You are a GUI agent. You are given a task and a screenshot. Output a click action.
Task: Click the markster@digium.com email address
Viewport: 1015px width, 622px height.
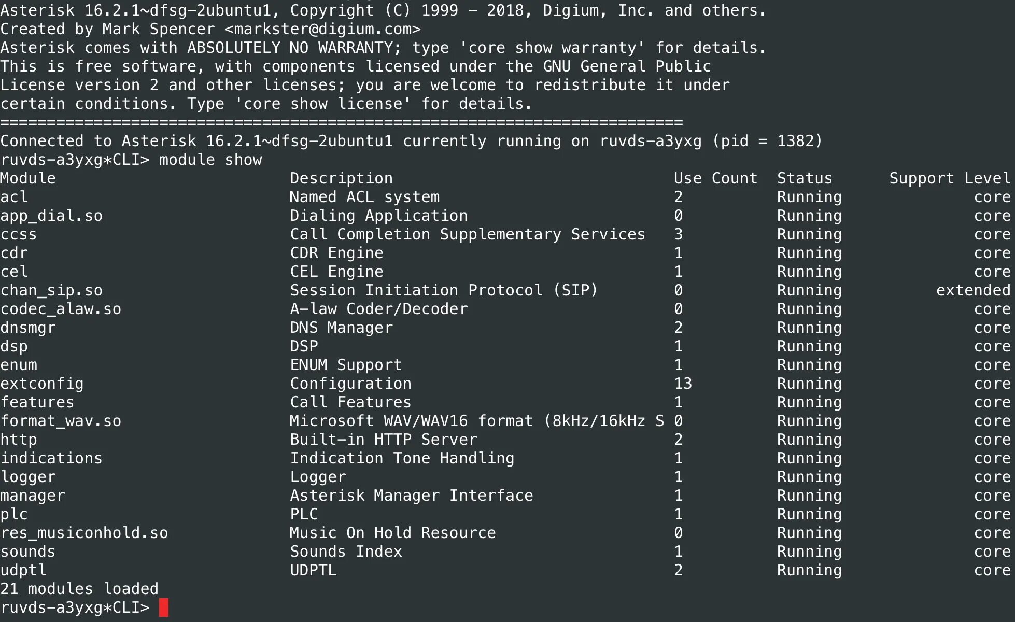[322, 29]
